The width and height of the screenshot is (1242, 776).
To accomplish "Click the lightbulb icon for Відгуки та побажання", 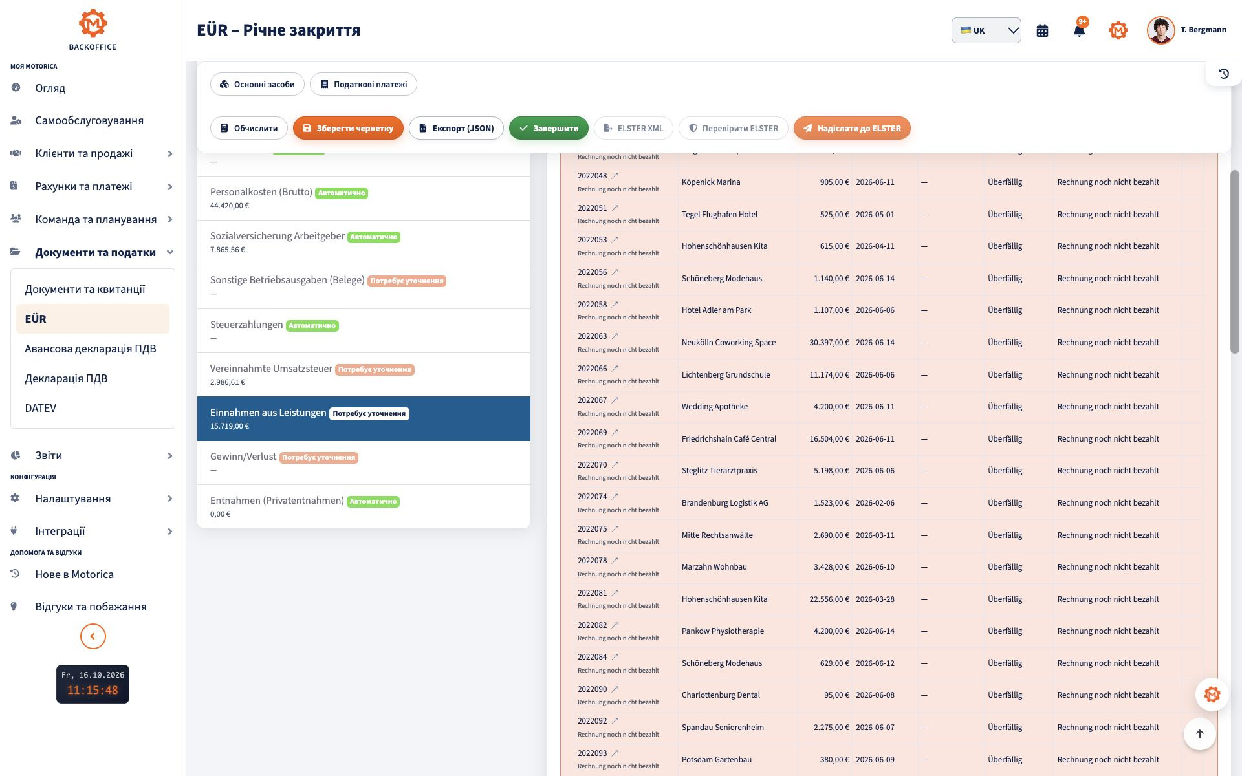I will pos(14,607).
